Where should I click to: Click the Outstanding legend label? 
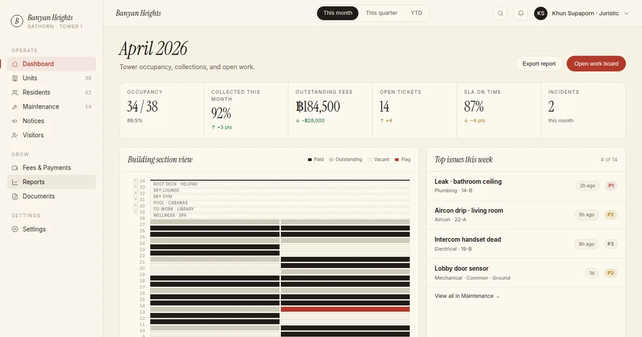tap(349, 159)
